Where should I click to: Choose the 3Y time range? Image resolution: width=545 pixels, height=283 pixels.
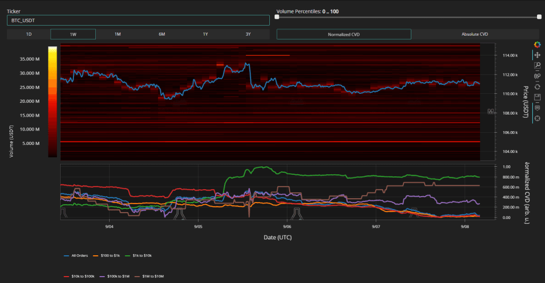pyautogui.click(x=248, y=34)
